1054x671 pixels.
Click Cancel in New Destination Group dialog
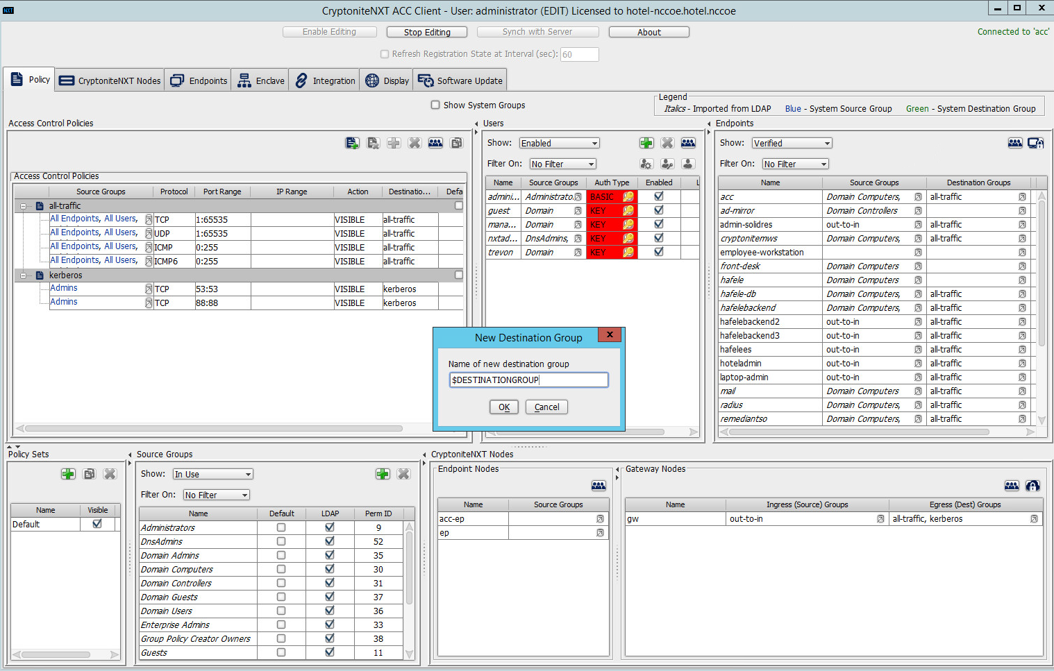(x=546, y=407)
